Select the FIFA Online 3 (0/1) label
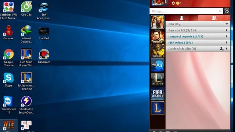This screenshot has width=235, height=132. 180,43
